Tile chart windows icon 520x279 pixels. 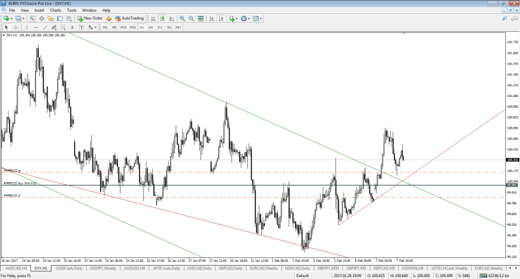click(200, 18)
